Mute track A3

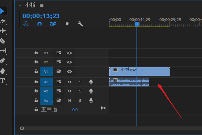[69, 100]
